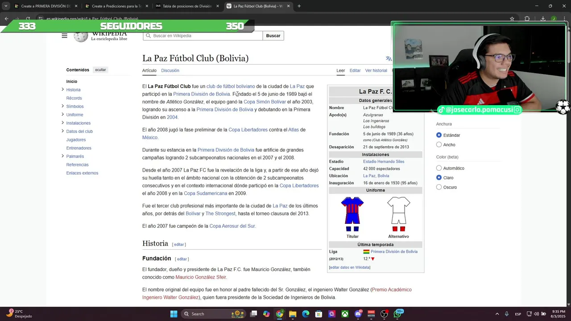Click the search magnifier icon in Wikipedia

(148, 36)
